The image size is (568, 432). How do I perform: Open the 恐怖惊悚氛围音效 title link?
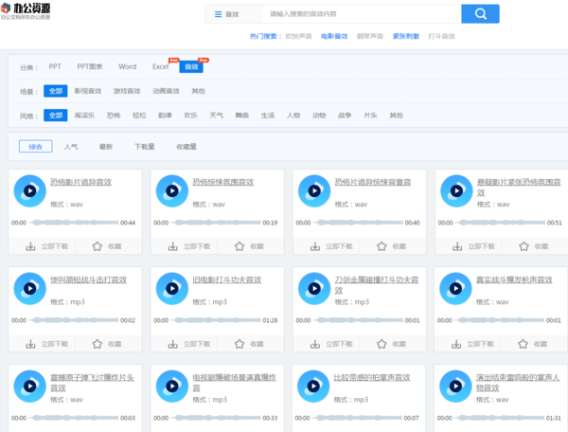click(222, 182)
